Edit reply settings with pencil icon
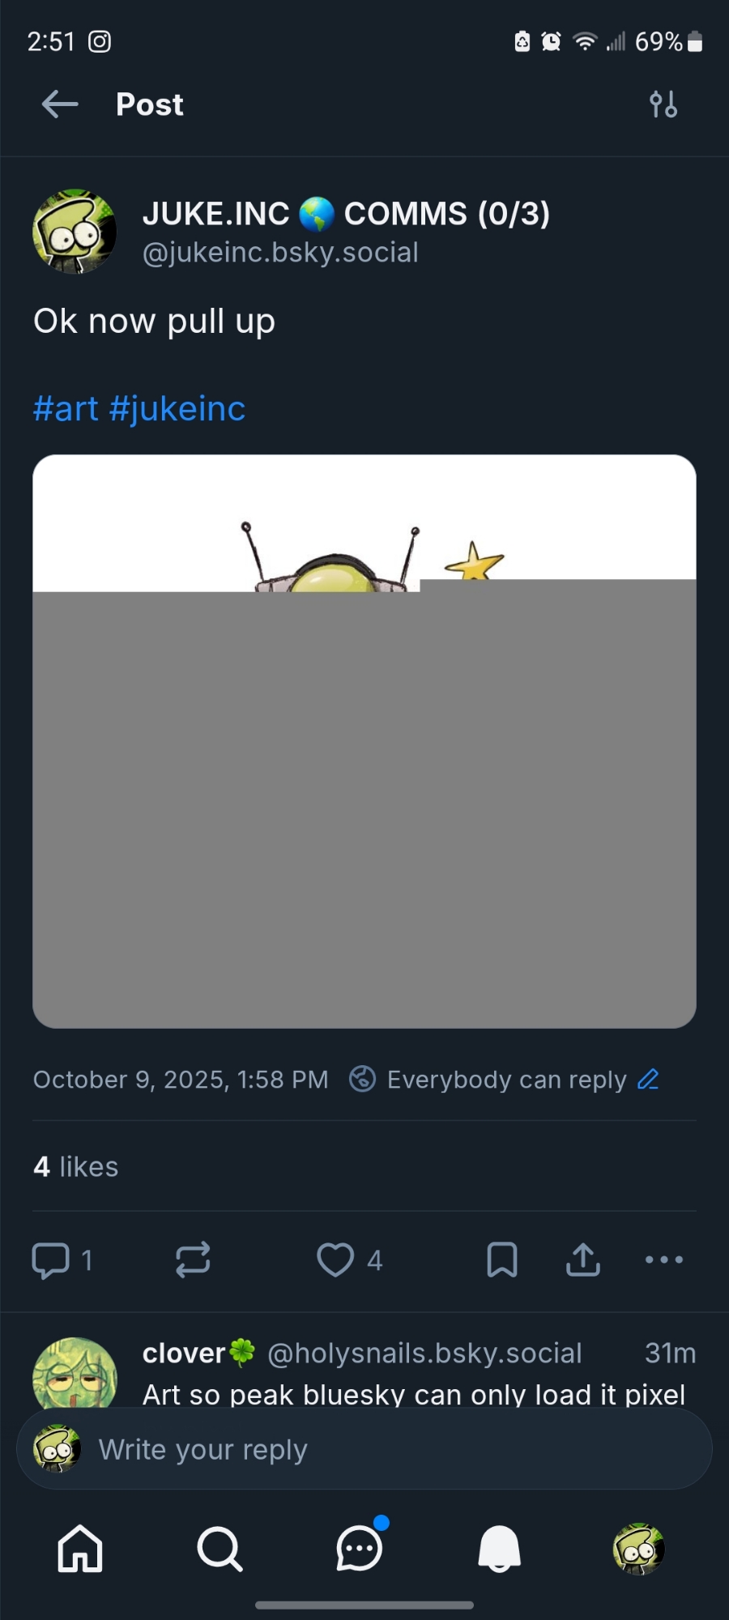This screenshot has height=1620, width=729. click(648, 1079)
